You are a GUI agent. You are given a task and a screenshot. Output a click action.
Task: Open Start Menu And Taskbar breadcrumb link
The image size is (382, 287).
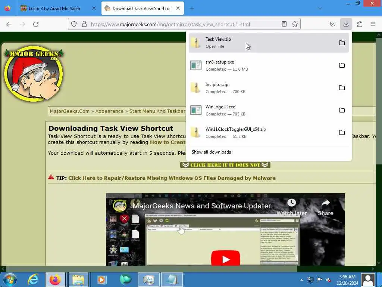coord(157,111)
